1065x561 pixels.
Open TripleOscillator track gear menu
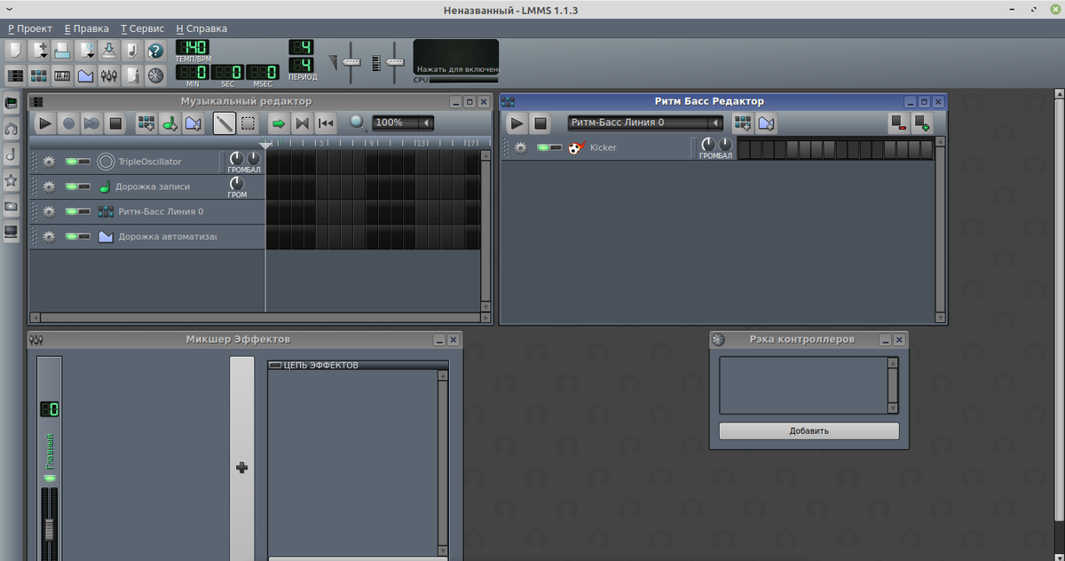click(x=49, y=162)
